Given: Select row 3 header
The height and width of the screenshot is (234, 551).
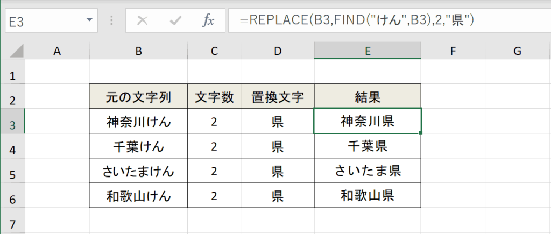Looking at the screenshot, I should tap(13, 121).
